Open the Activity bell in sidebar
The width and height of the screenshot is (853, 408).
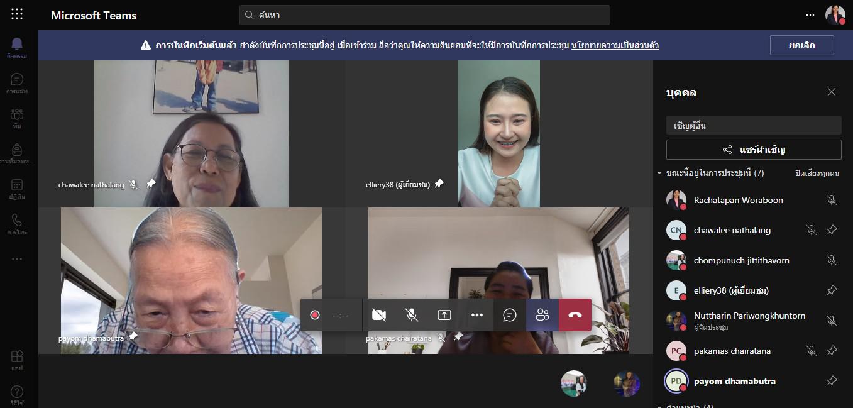(x=17, y=47)
